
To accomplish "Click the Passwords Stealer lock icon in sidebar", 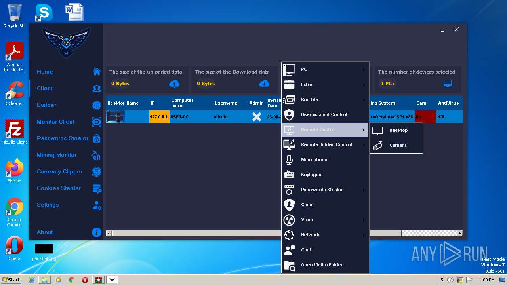I will point(97,138).
